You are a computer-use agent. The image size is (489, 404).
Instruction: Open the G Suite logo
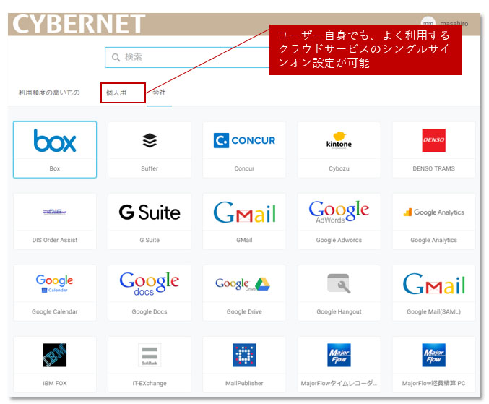pyautogui.click(x=150, y=212)
